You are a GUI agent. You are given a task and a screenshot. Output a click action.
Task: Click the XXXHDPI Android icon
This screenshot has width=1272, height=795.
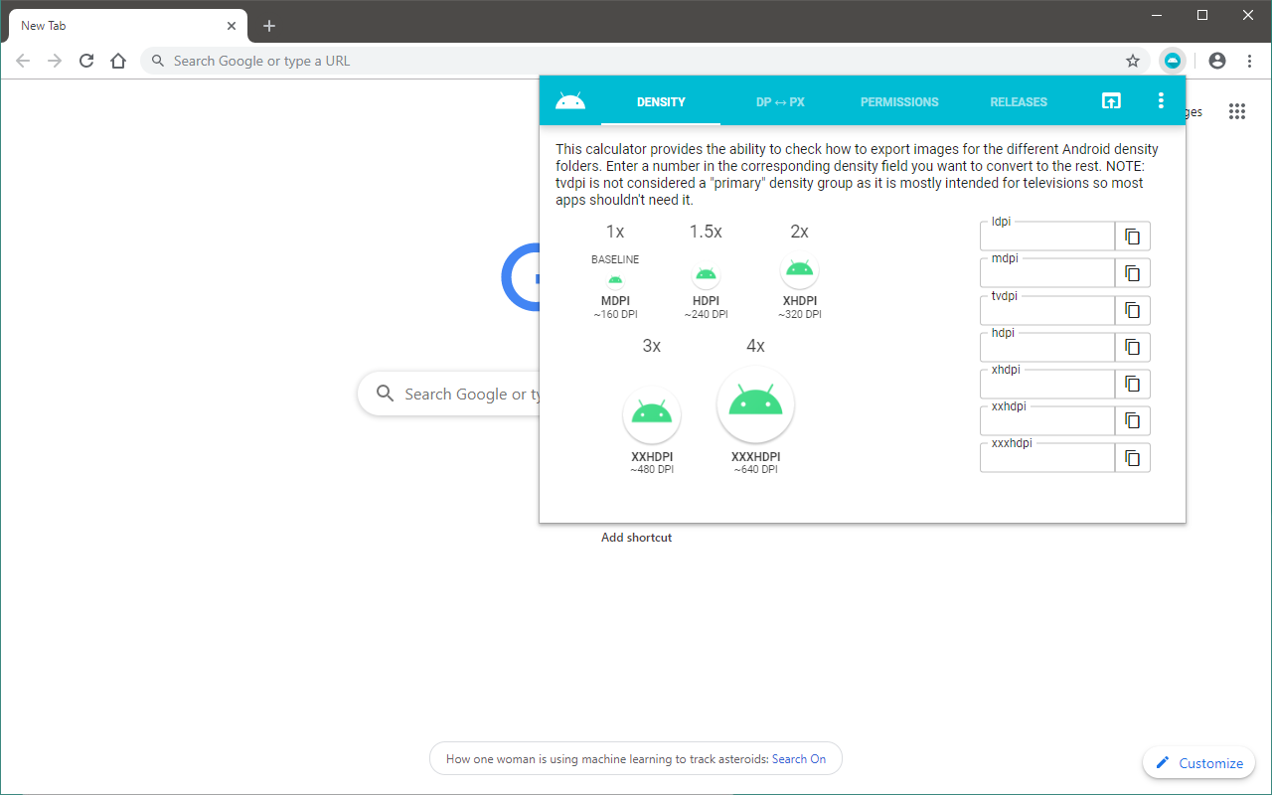pyautogui.click(x=755, y=403)
